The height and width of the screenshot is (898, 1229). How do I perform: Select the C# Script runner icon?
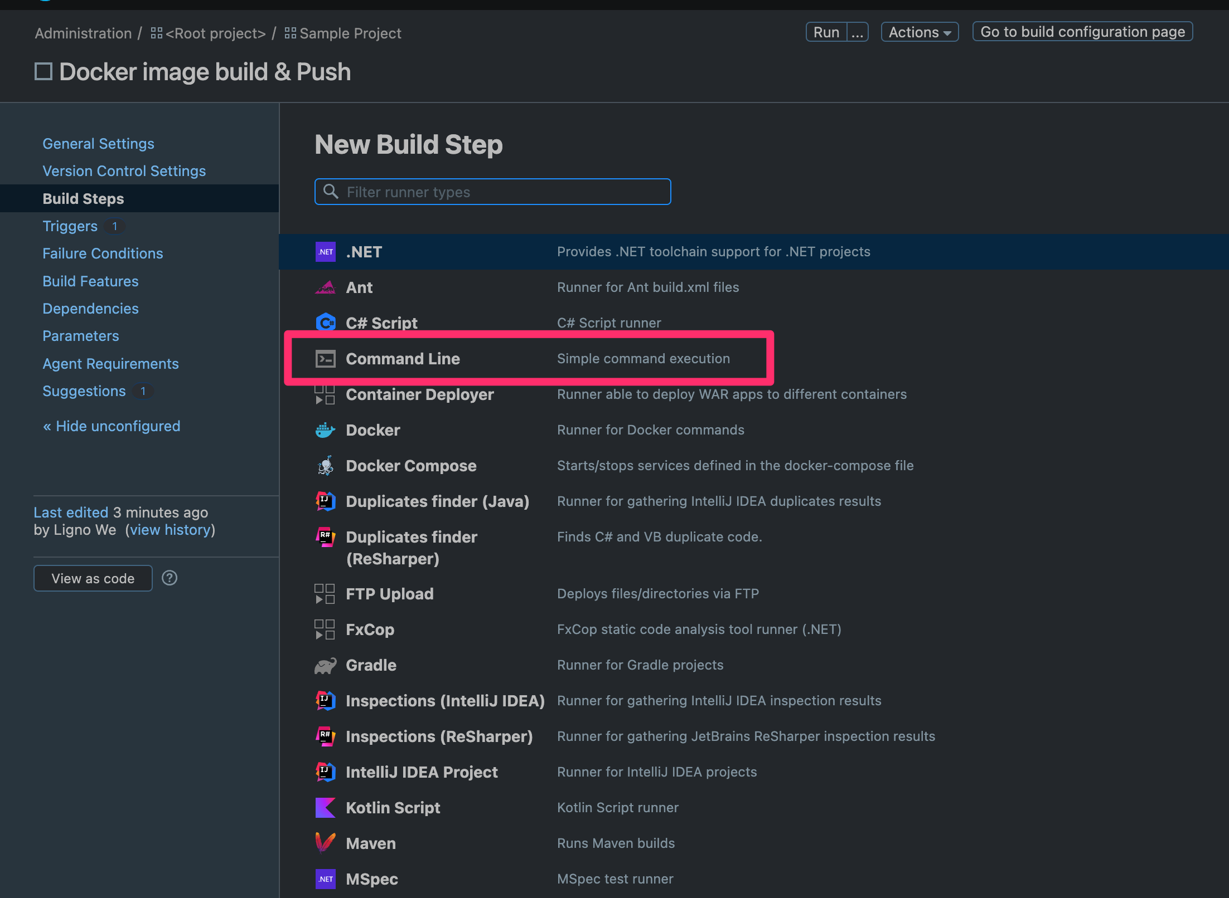[325, 323]
